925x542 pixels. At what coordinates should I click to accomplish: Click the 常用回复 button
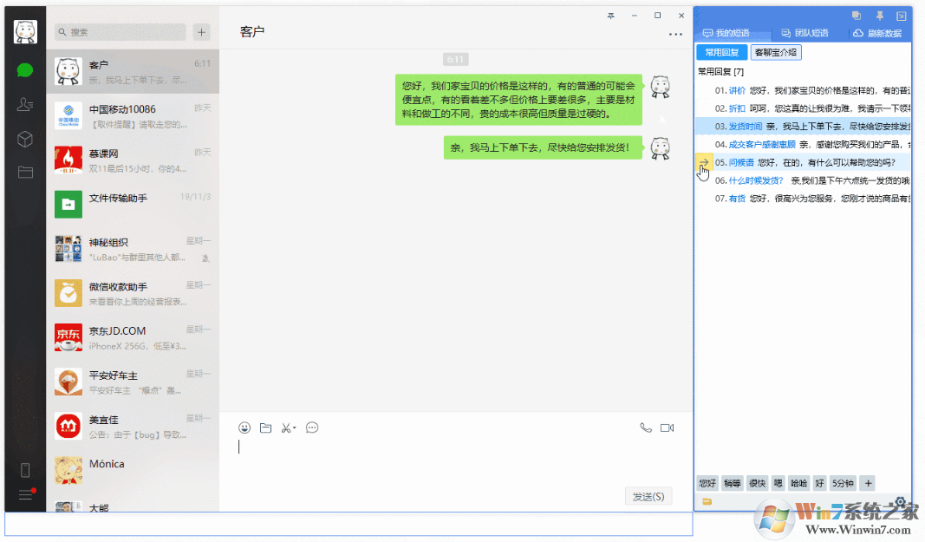721,52
